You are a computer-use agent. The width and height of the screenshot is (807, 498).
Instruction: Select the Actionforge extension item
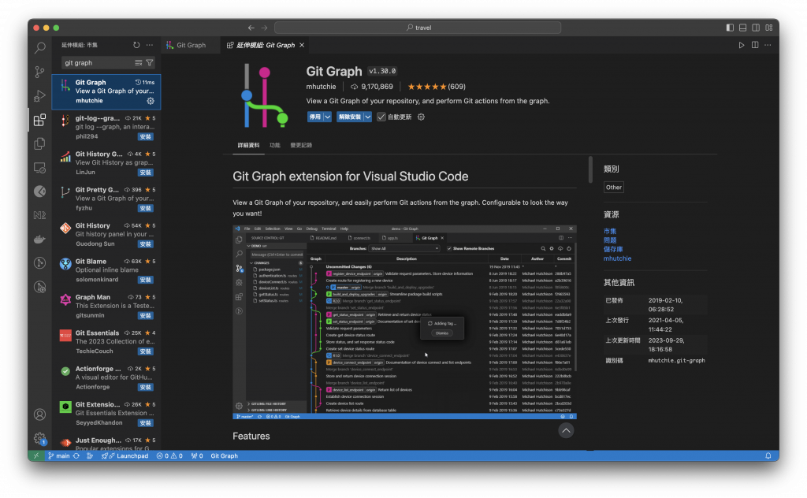point(106,378)
